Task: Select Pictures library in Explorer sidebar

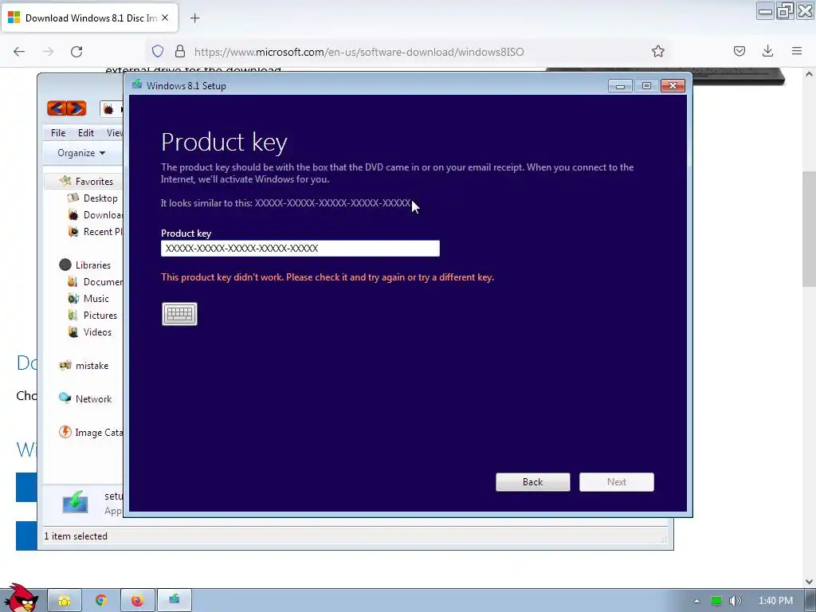Action: (92, 316)
